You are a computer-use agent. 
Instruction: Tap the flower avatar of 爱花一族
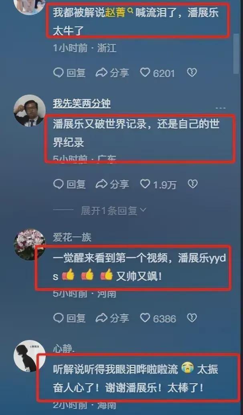click(x=30, y=245)
